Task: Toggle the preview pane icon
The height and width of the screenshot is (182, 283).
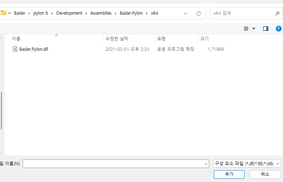Action: (266, 29)
